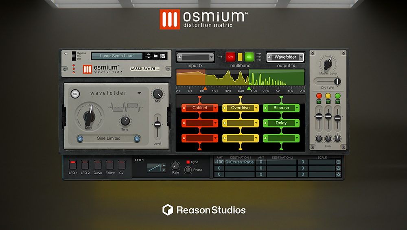The height and width of the screenshot is (230, 407).
Task: Click the LFO Phase knob
Action: 188,170
